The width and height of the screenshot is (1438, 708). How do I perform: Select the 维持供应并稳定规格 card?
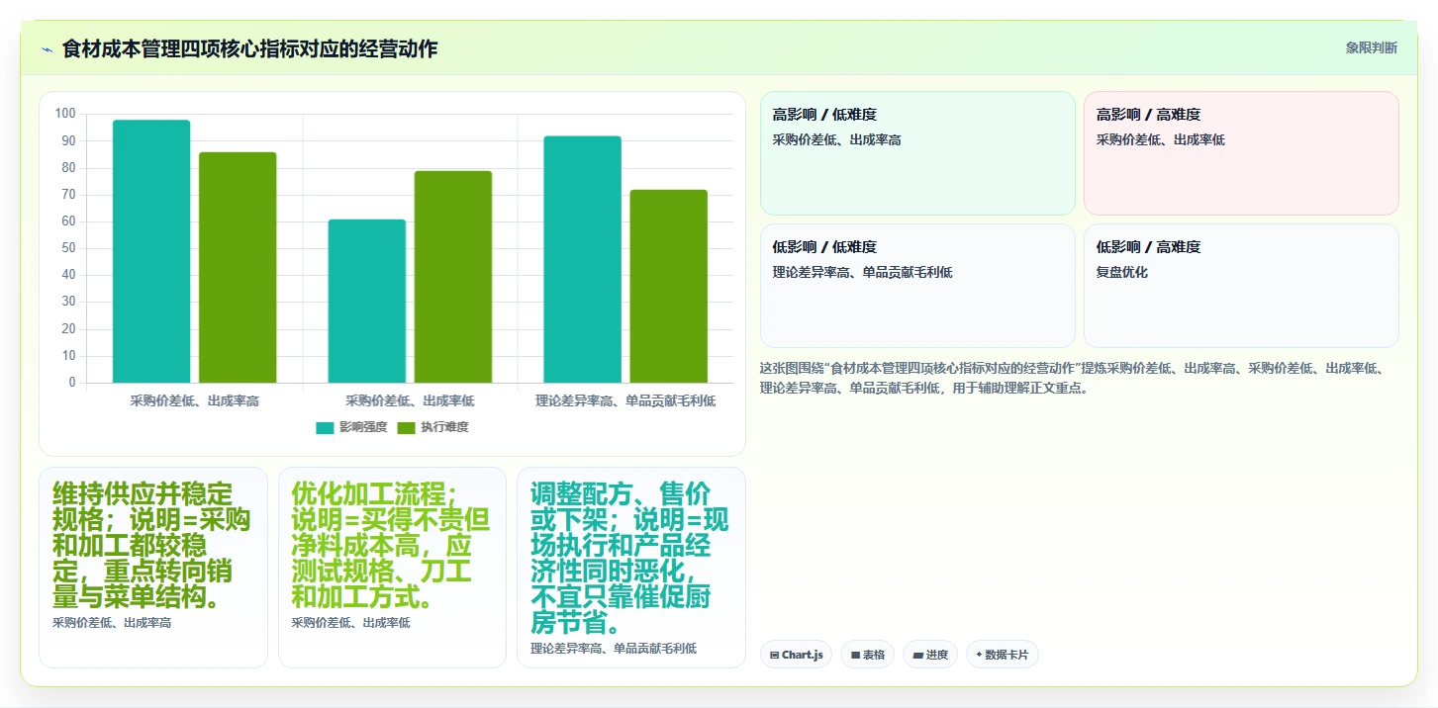click(153, 568)
